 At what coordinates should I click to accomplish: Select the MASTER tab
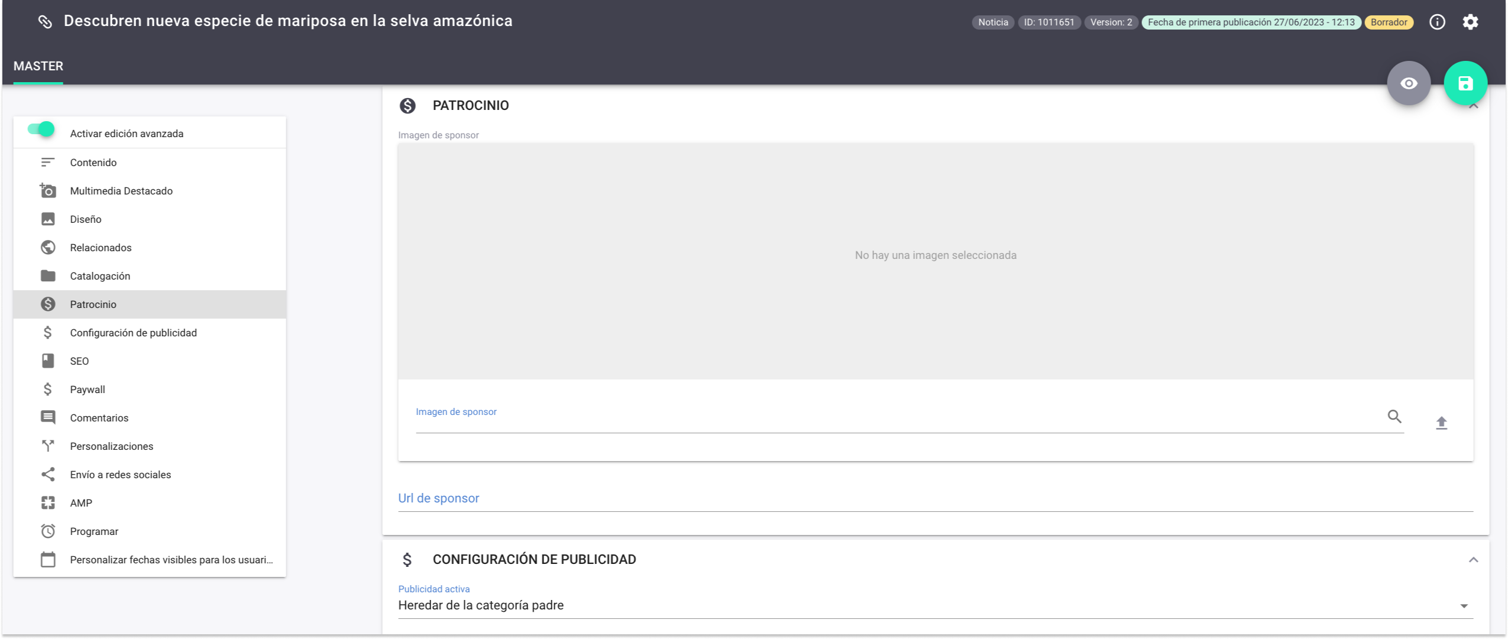pyautogui.click(x=38, y=66)
